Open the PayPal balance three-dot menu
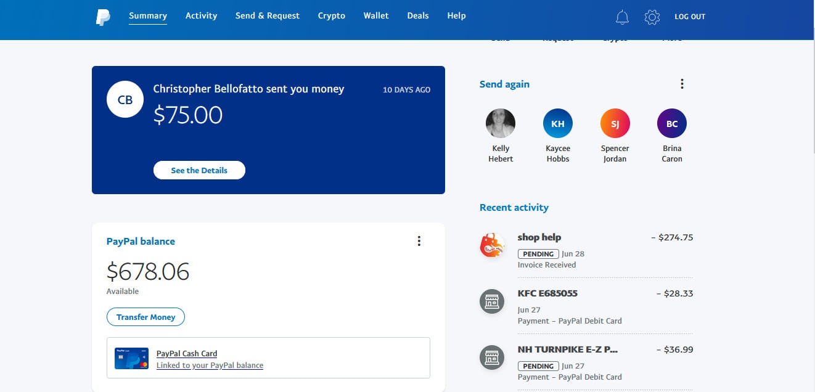Image resolution: width=815 pixels, height=392 pixels. [419, 241]
